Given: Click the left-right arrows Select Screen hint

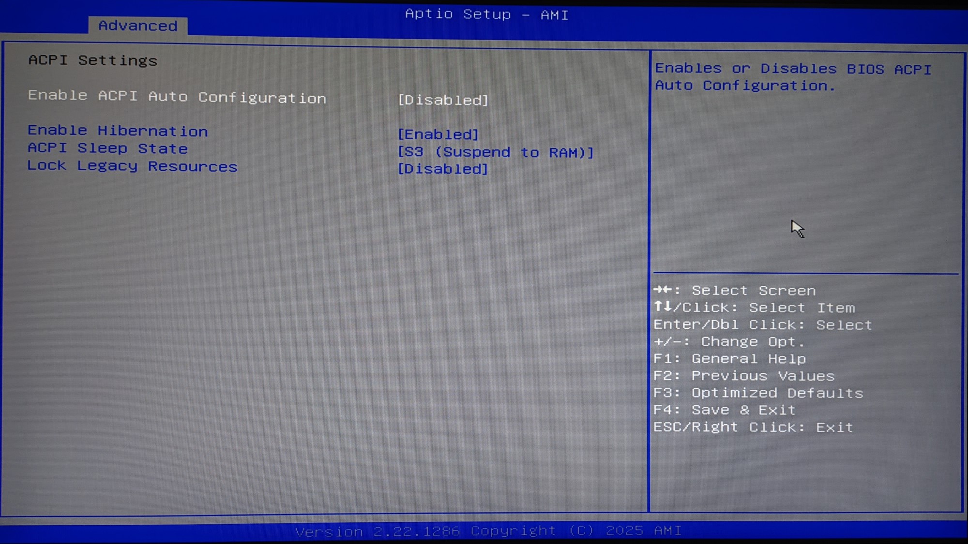Looking at the screenshot, I should tap(734, 291).
